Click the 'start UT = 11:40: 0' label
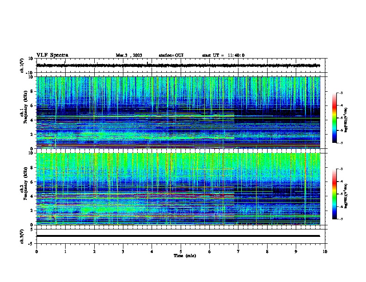The width and height of the screenshot is (366, 282). pos(223,55)
